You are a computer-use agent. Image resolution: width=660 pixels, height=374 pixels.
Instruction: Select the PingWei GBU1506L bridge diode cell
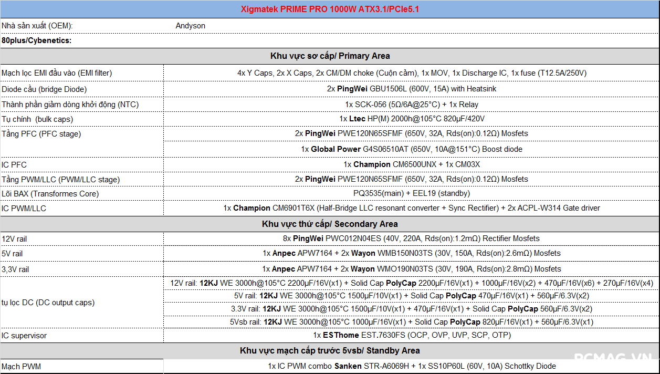(x=411, y=89)
